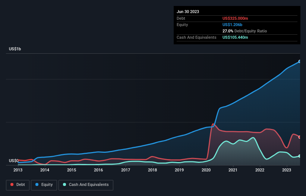Click the 27.0% Debt/Equity Ratio text
This screenshot has height=196, width=306.
[245, 31]
